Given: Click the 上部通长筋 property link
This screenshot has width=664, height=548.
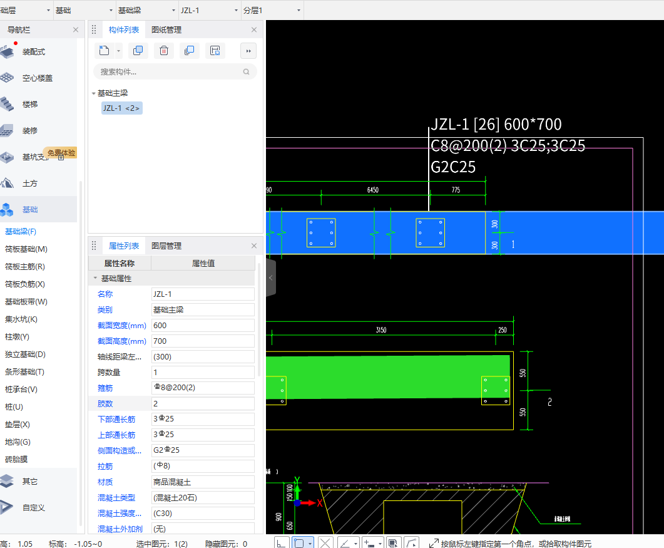Looking at the screenshot, I should click(116, 435).
